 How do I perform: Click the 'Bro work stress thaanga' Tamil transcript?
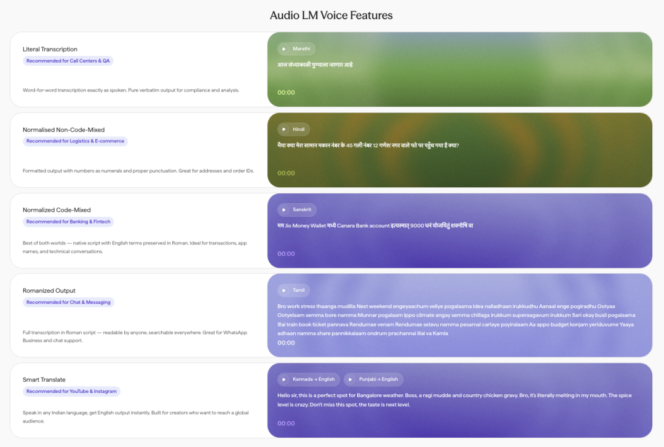tap(456, 320)
